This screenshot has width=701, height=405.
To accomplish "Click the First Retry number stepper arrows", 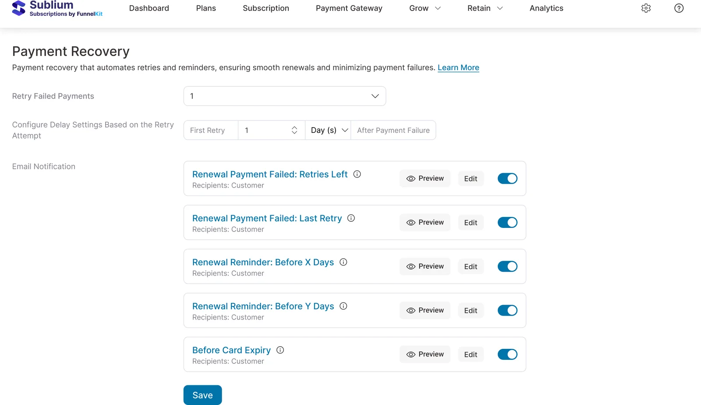I will coord(294,130).
